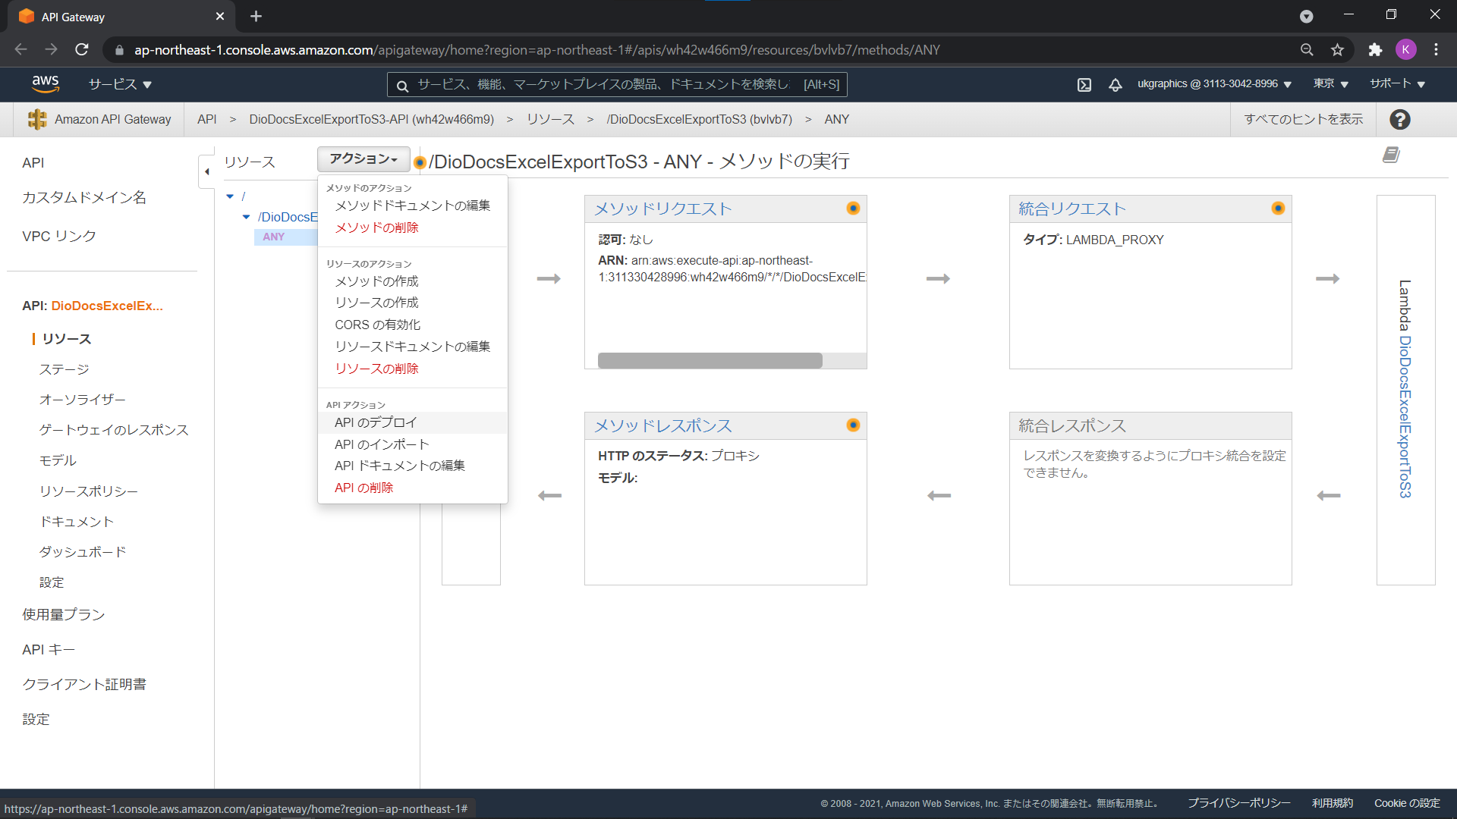The image size is (1457, 819).
Task: Reload the page with refresh icon
Action: click(82, 50)
